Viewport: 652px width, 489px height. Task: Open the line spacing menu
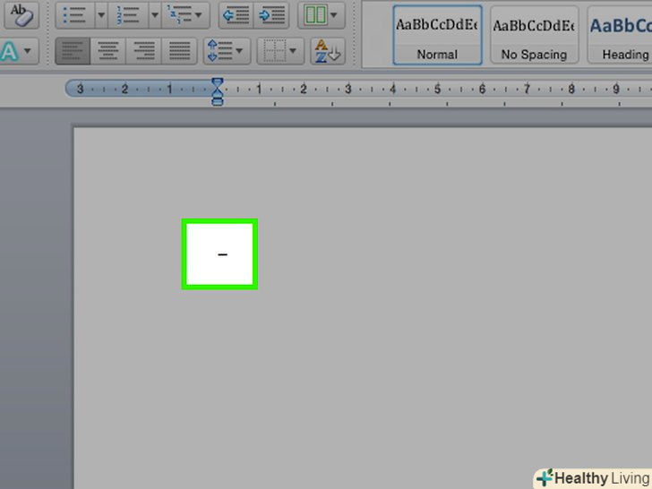coord(227,51)
